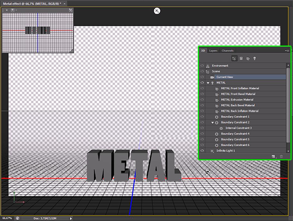Click the light widget icon on canvas top
The image size is (293, 221).
(x=157, y=11)
